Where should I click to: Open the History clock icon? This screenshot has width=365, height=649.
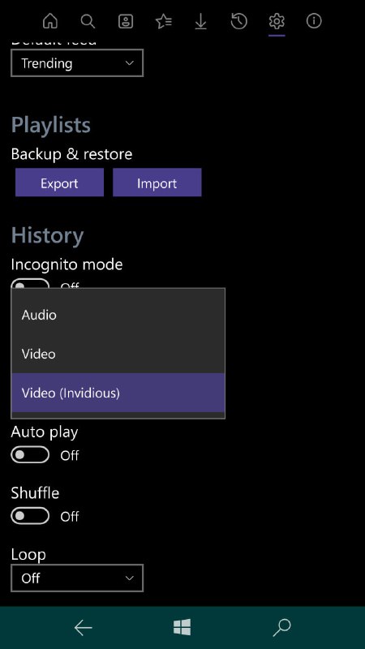(238, 21)
